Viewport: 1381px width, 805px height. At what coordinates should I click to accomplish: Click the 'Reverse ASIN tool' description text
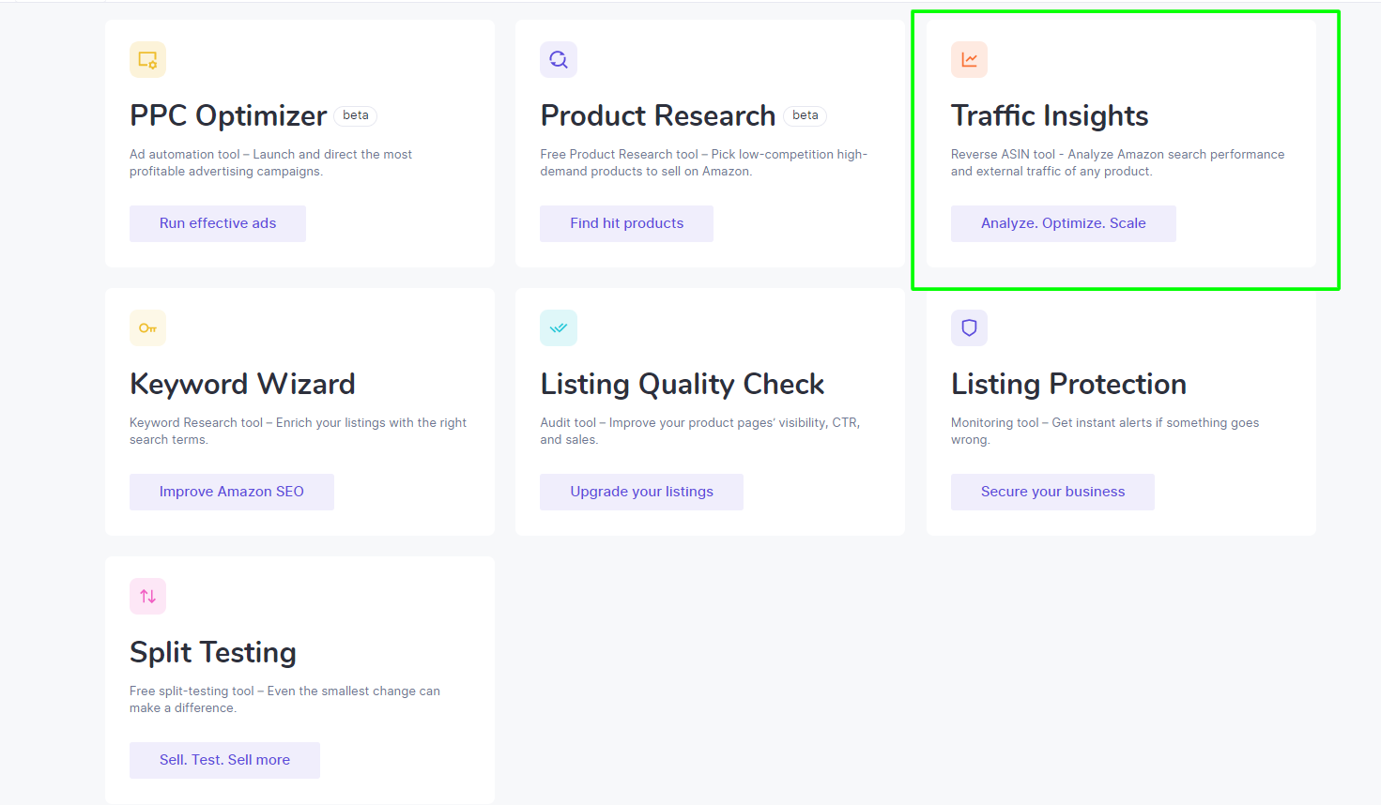click(x=1117, y=163)
